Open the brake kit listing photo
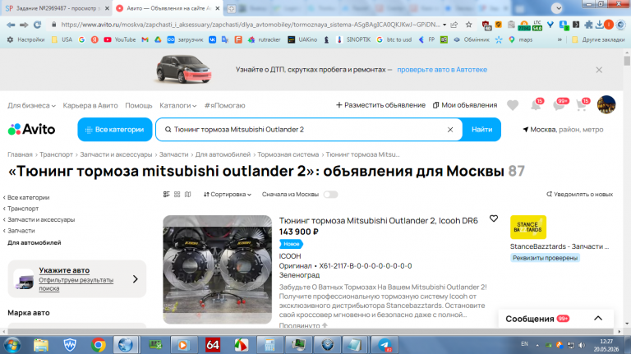 [217, 269]
